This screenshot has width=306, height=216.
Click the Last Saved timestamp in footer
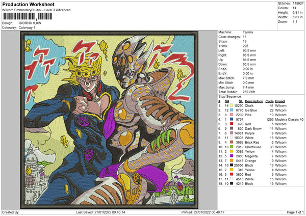100,212
